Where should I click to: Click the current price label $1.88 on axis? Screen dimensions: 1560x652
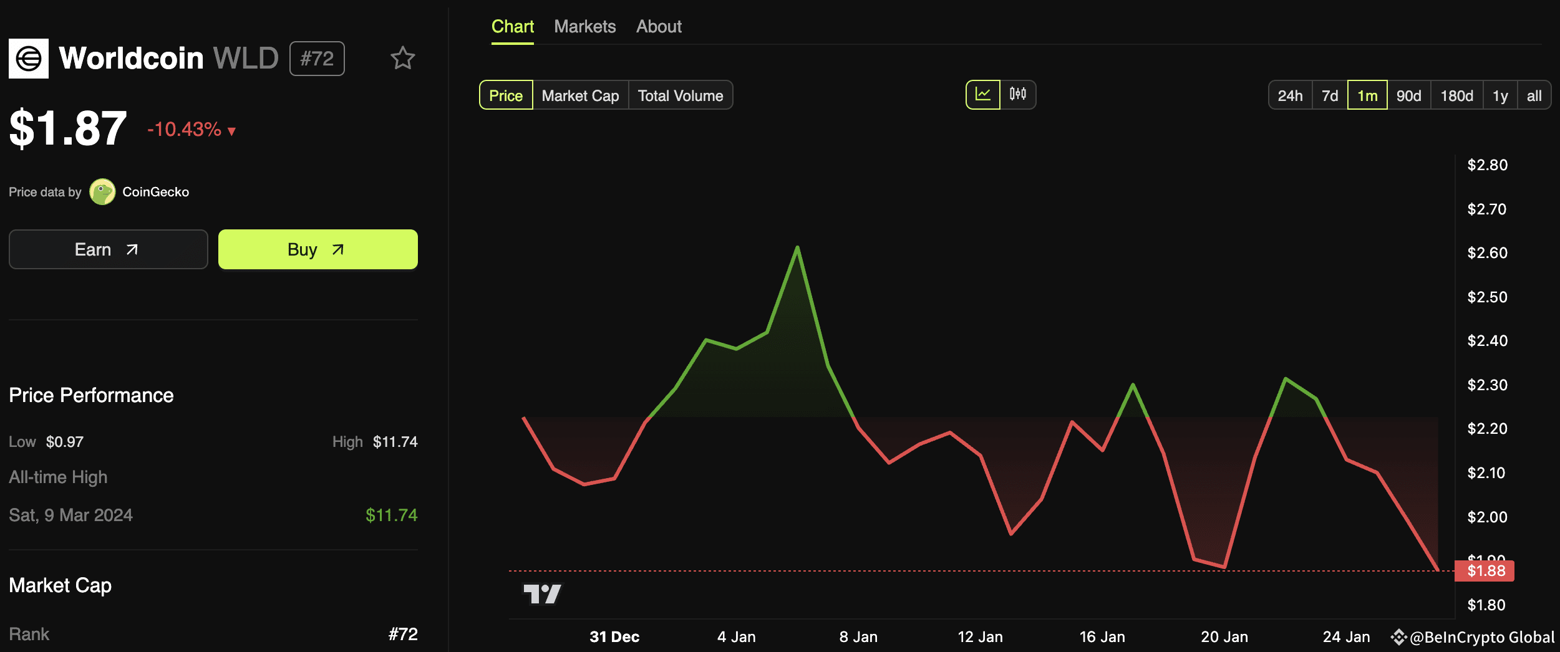pos(1485,571)
